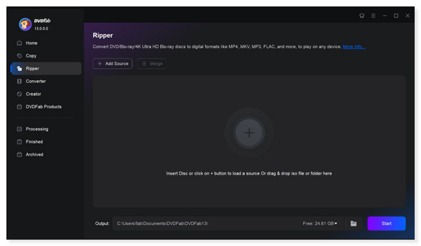
Task: Select the Ripper module in sidebar
Action: point(46,69)
